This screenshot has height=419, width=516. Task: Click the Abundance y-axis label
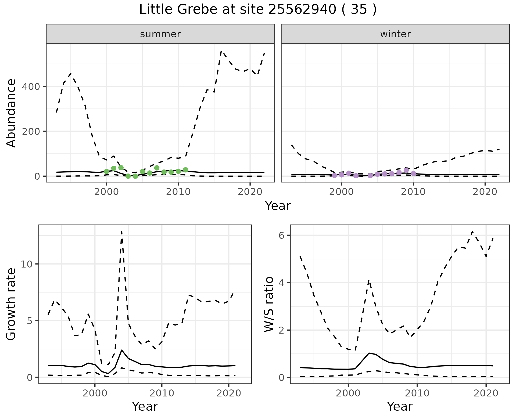[x=11, y=113]
